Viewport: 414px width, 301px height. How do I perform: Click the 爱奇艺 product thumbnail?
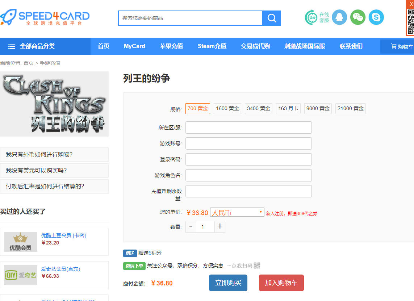21,275
